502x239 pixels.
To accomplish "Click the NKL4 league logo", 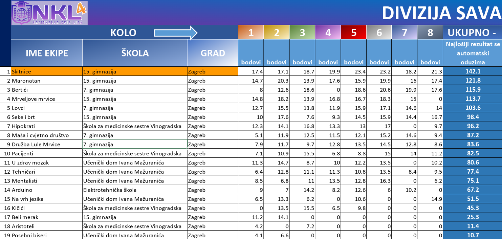I will click(49, 13).
